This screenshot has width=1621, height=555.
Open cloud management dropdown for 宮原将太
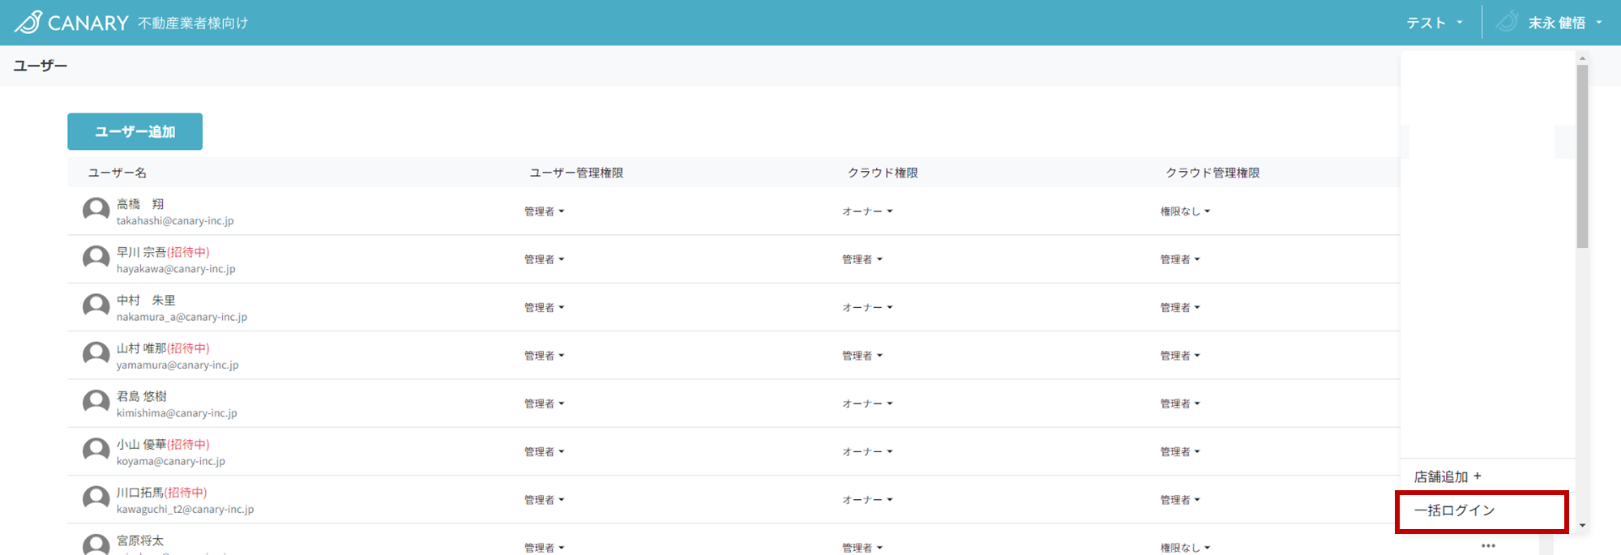point(1185,548)
